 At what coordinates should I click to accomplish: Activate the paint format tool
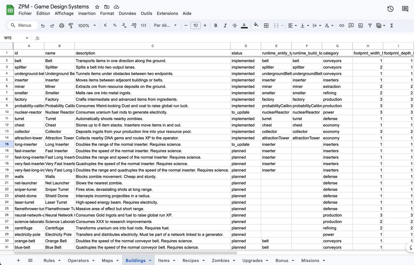tap(71, 25)
